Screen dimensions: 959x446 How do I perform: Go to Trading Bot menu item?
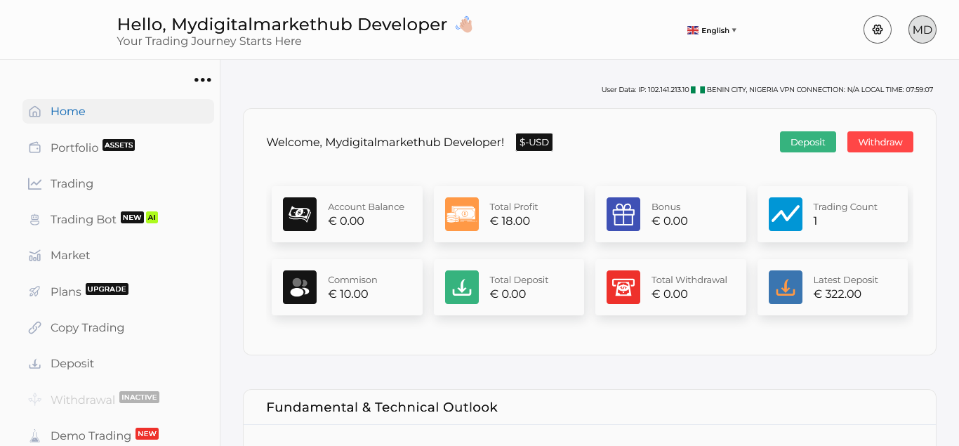[x=83, y=219]
